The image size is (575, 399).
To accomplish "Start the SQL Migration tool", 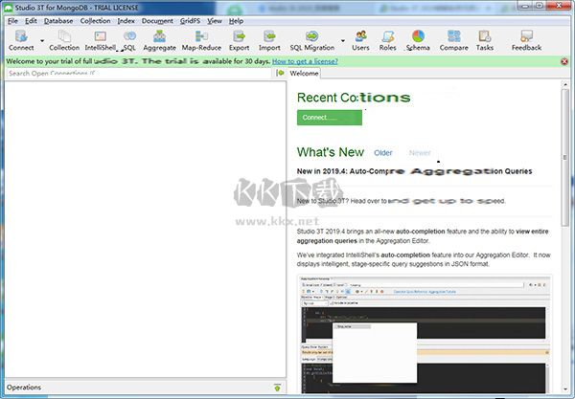I will tap(312, 40).
